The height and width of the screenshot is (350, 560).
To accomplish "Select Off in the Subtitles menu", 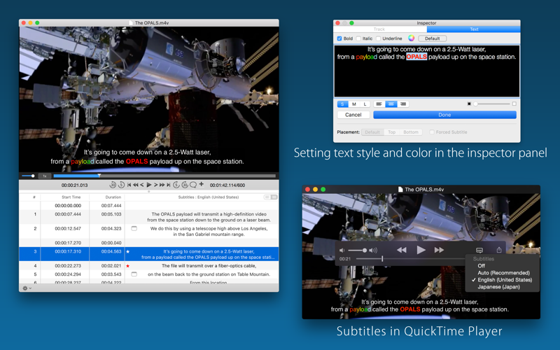I will pyautogui.click(x=481, y=266).
